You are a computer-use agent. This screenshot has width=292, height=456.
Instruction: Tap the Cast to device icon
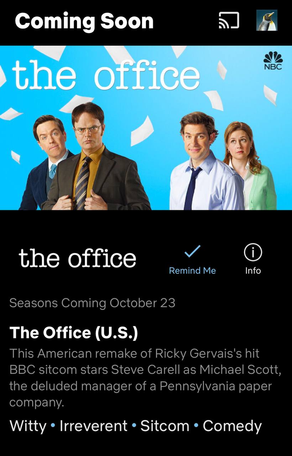point(229,21)
